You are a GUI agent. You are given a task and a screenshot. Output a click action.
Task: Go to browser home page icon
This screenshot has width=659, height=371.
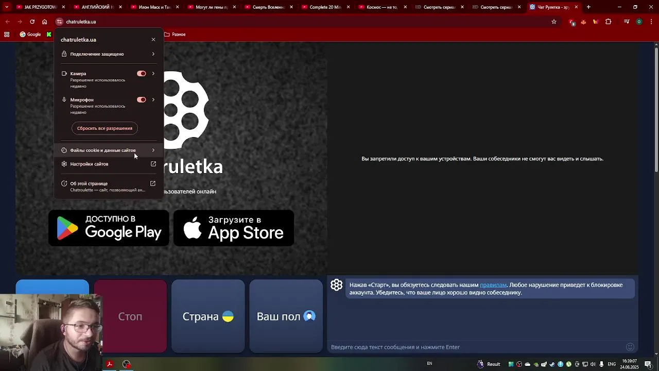(45, 22)
